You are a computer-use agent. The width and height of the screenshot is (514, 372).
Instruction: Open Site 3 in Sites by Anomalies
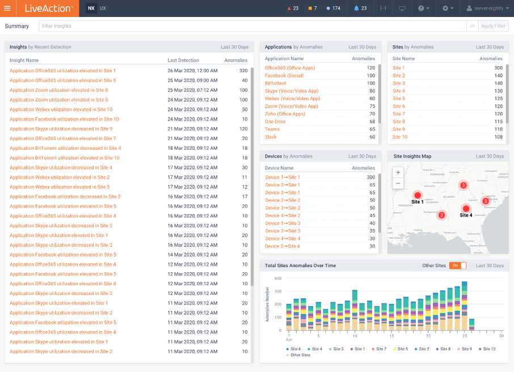pos(399,83)
